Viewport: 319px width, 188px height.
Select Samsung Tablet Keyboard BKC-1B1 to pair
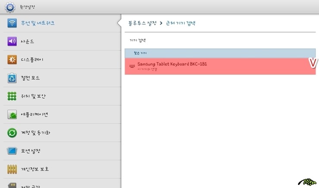220,66
